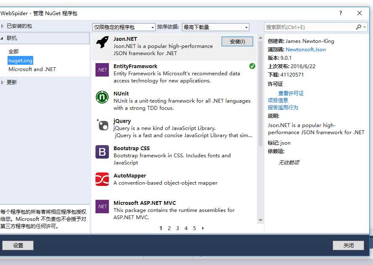Click the Microsoft ASP.NET MVC icon

[102, 207]
